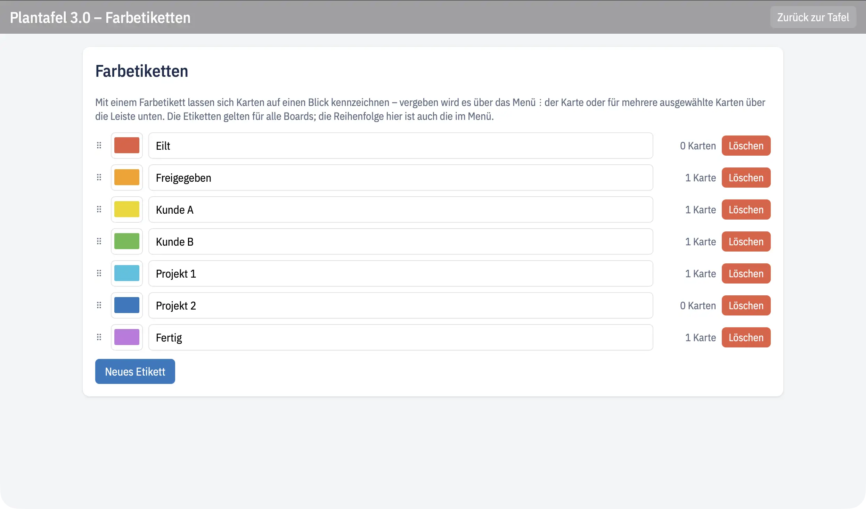Click the 'Plantafel 3.0 – Farbetiketten' header title

click(x=100, y=17)
